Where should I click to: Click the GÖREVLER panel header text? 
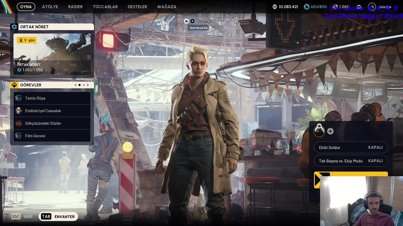pos(31,85)
